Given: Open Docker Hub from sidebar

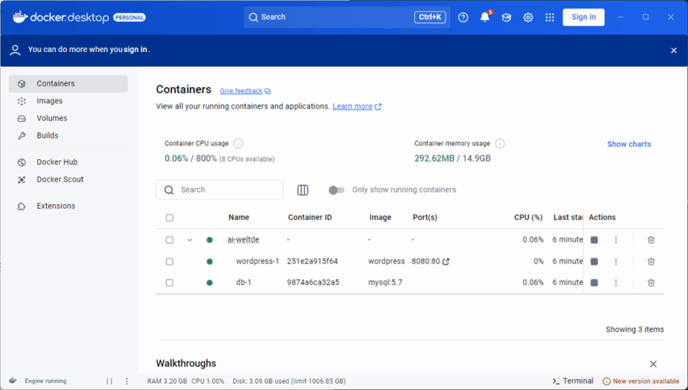Looking at the screenshot, I should pyautogui.click(x=69, y=162).
